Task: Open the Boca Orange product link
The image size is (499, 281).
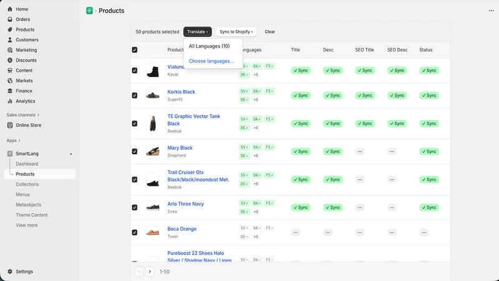Action: coord(182,229)
